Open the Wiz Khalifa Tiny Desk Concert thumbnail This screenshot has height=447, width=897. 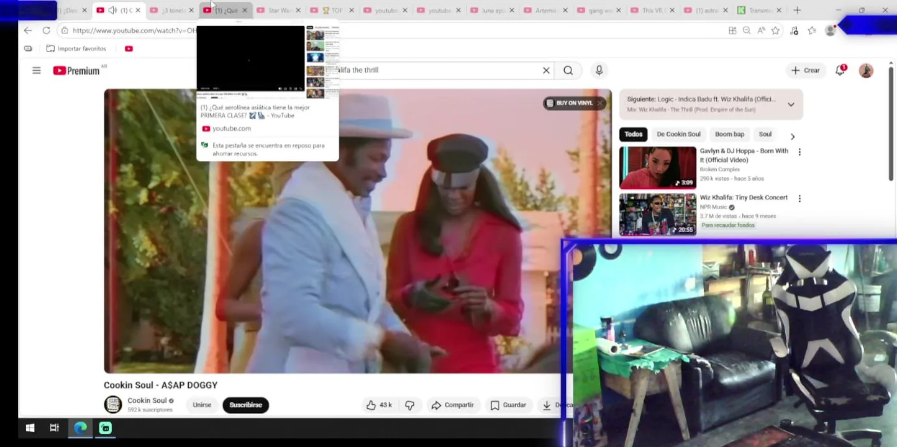[x=658, y=214]
